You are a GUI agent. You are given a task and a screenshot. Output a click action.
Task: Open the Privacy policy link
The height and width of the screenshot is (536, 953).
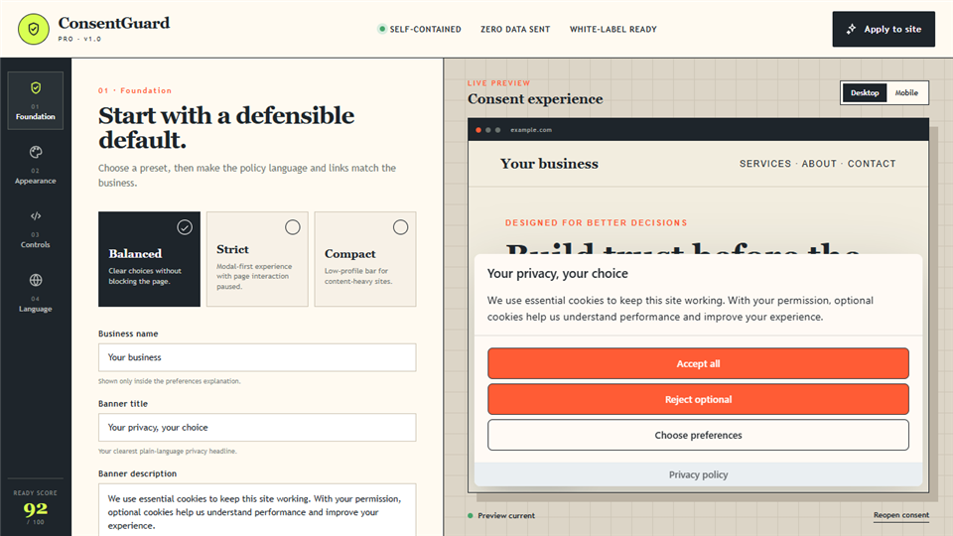tap(698, 474)
